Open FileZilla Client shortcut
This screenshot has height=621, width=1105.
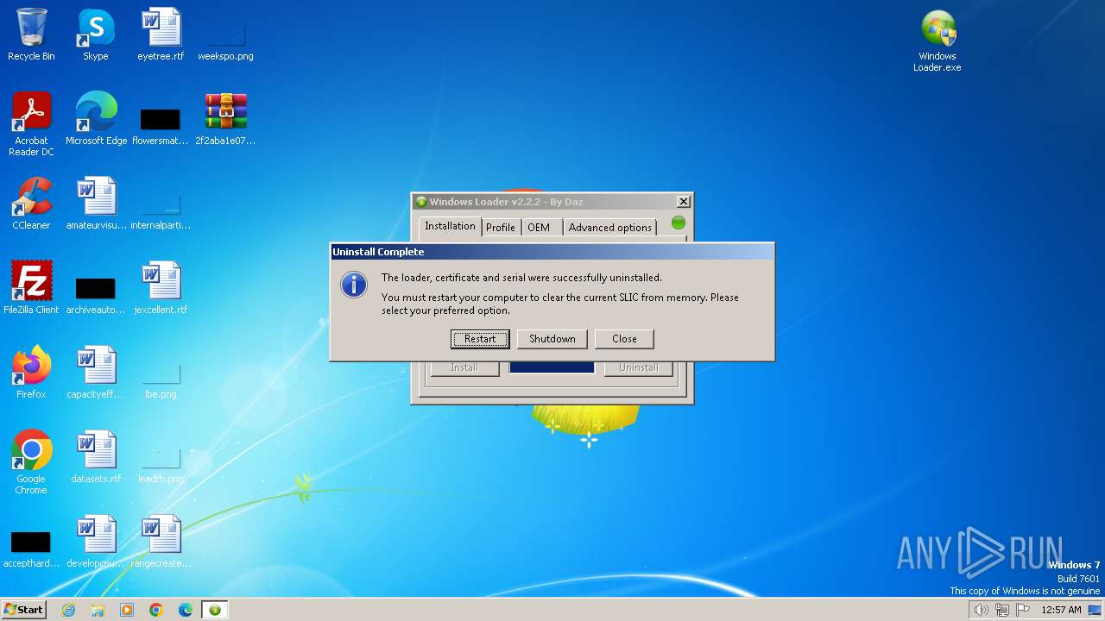tap(31, 288)
